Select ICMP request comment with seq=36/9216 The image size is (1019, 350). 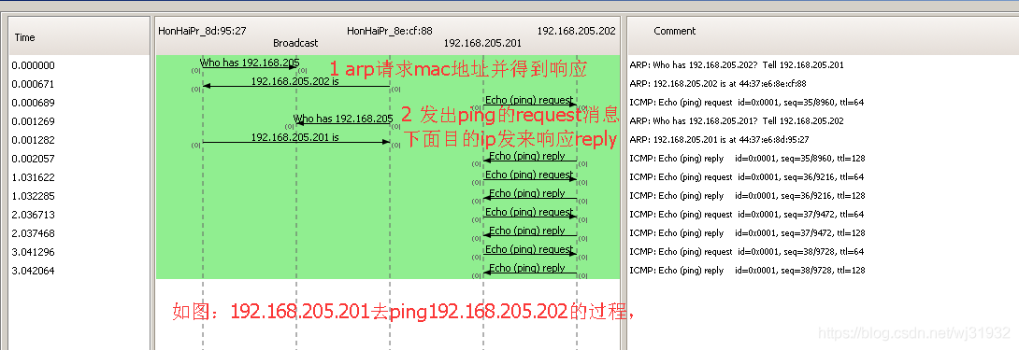pos(747,177)
